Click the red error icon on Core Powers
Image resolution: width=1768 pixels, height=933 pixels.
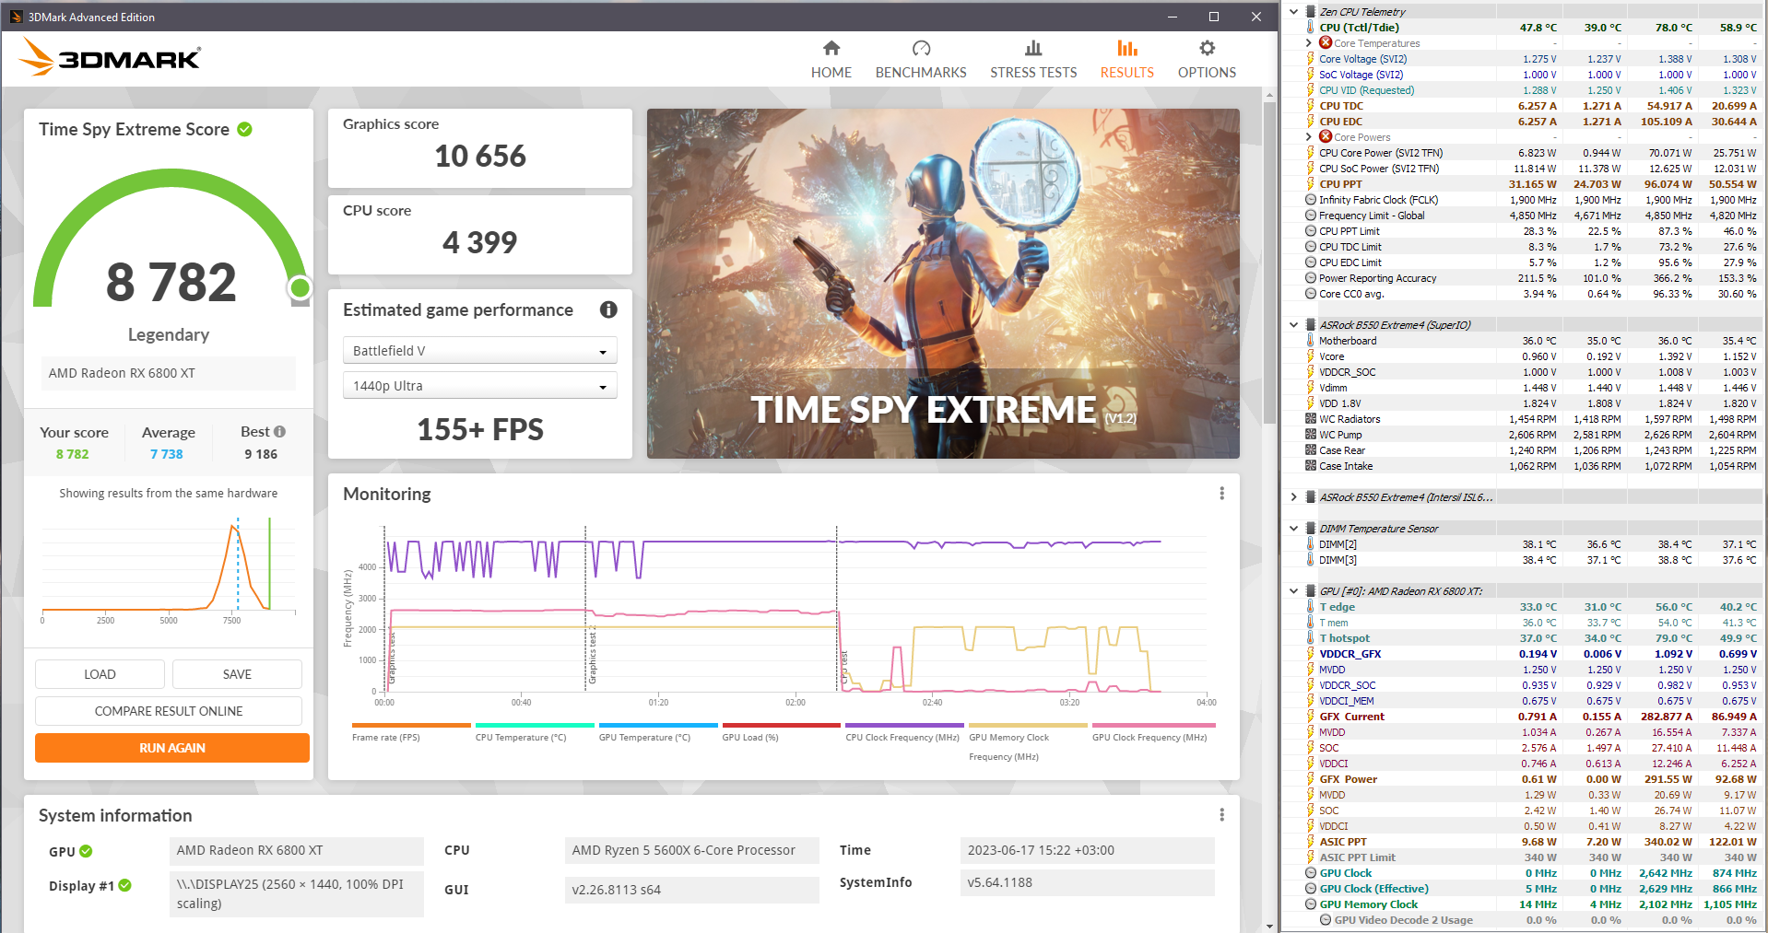coord(1326,136)
